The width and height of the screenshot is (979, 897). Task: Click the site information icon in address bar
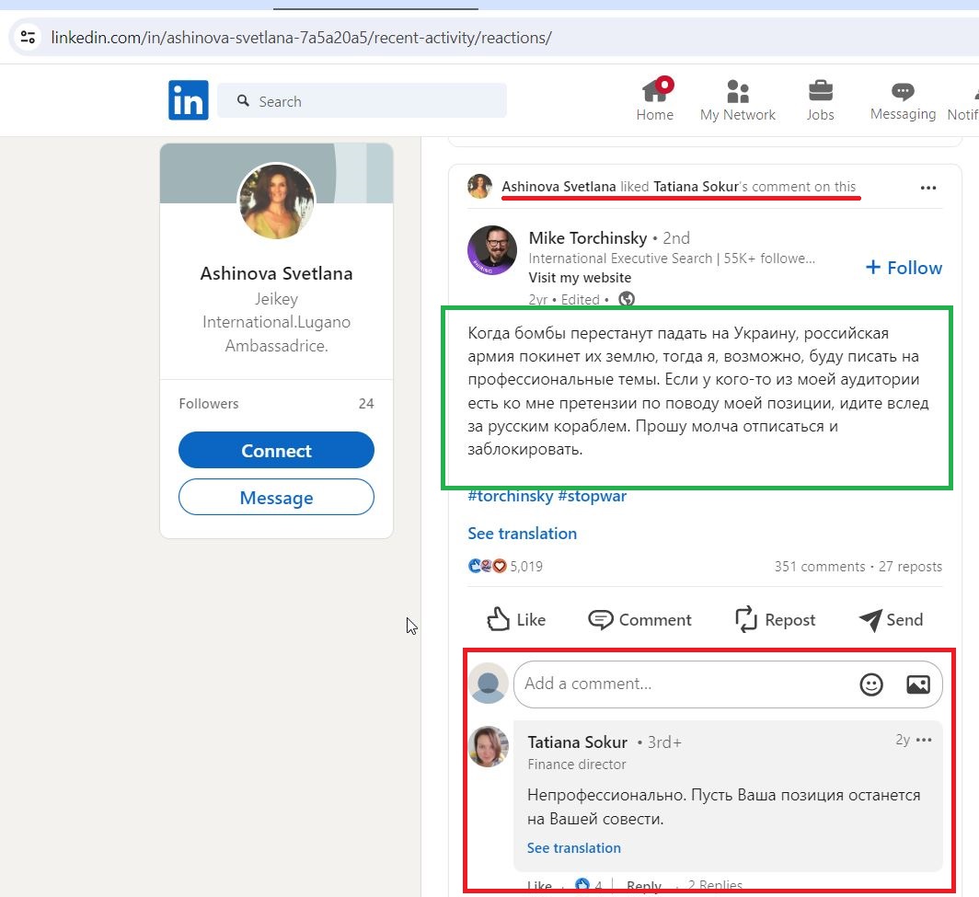point(29,37)
